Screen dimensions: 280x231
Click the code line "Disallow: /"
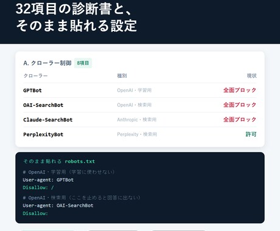pos(38,188)
